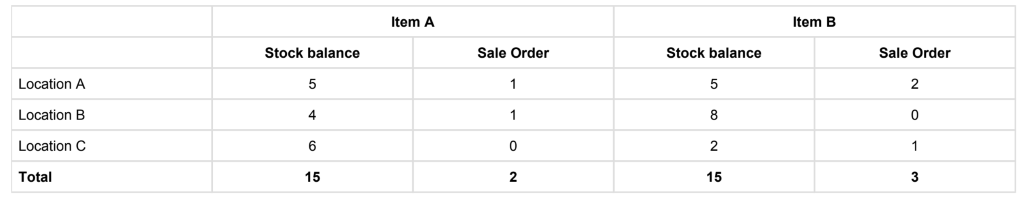Click Item A total sale order cell
1034x206 pixels.
[513, 177]
